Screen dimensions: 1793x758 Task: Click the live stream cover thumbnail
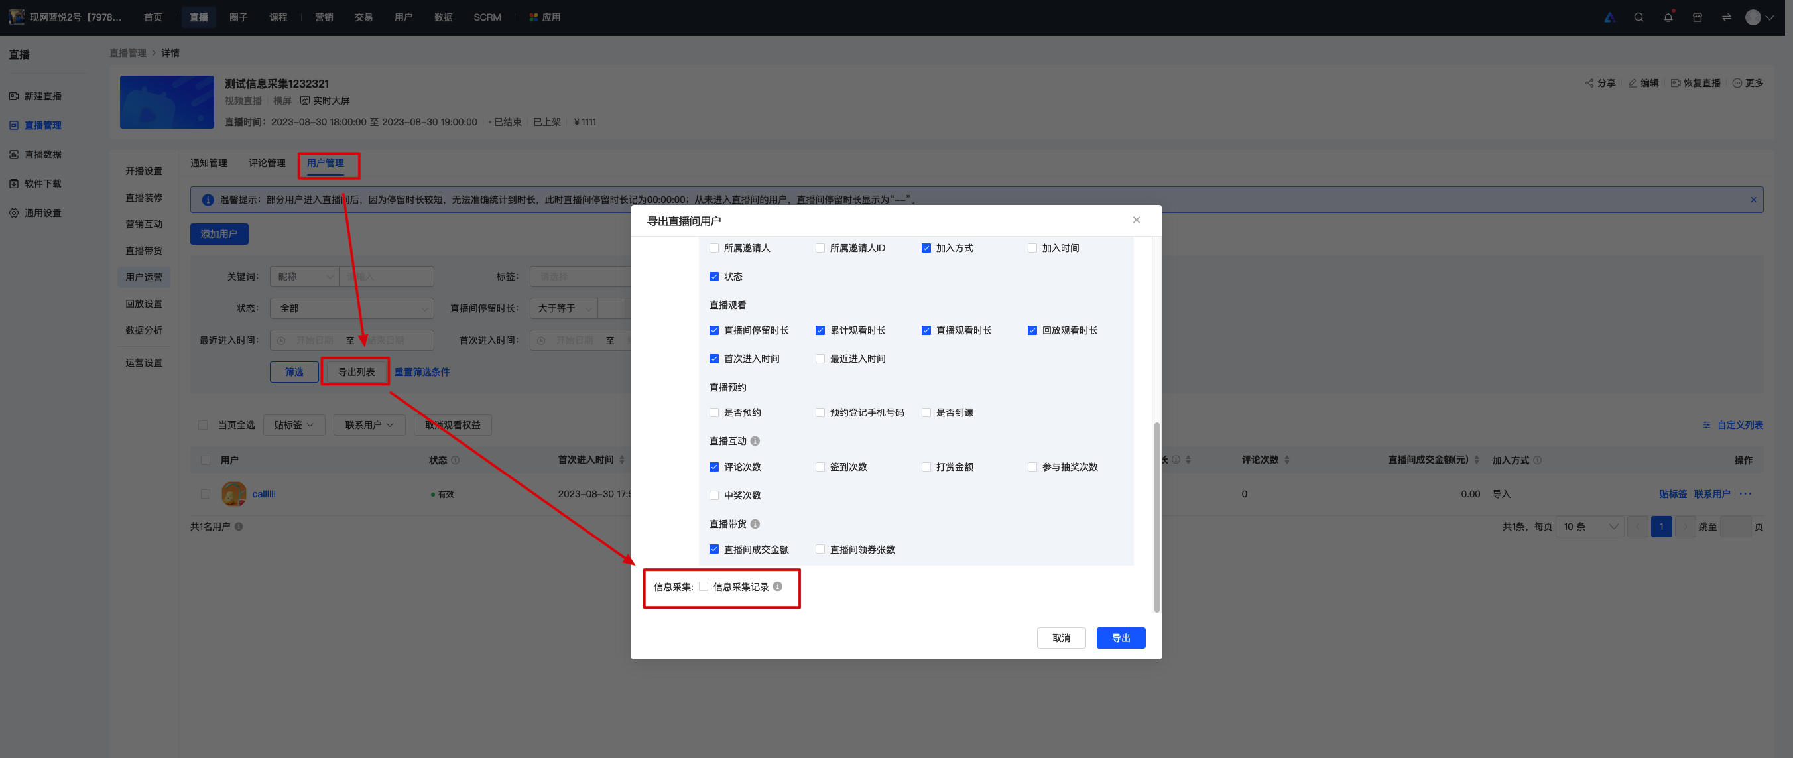coord(167,102)
